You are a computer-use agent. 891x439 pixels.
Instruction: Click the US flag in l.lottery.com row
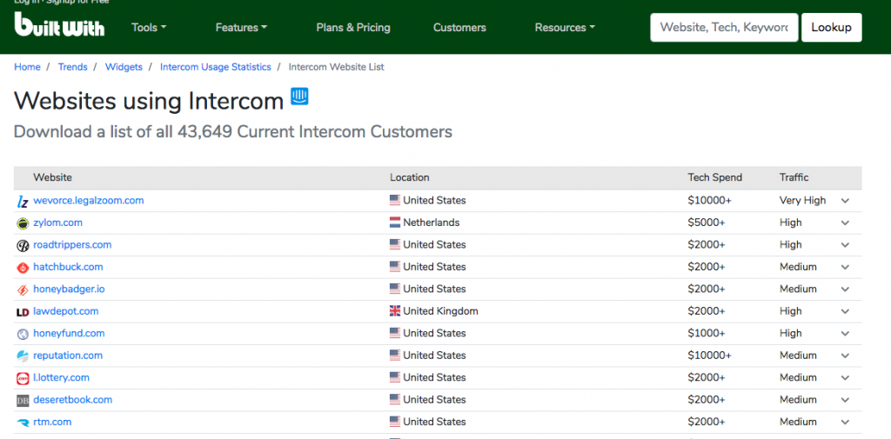(395, 377)
